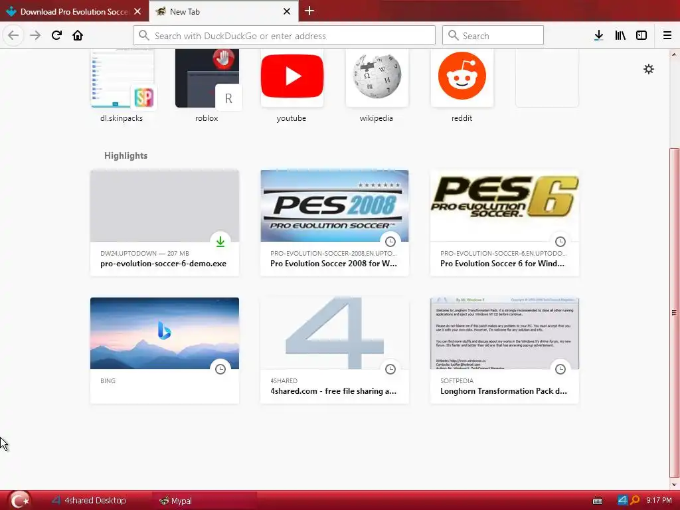The image size is (680, 510).
Task: Open the downloads panel arrow icon
Action: tap(598, 36)
